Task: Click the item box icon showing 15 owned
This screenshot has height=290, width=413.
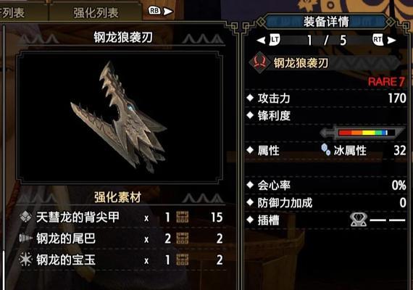Action: pyautogui.click(x=183, y=217)
